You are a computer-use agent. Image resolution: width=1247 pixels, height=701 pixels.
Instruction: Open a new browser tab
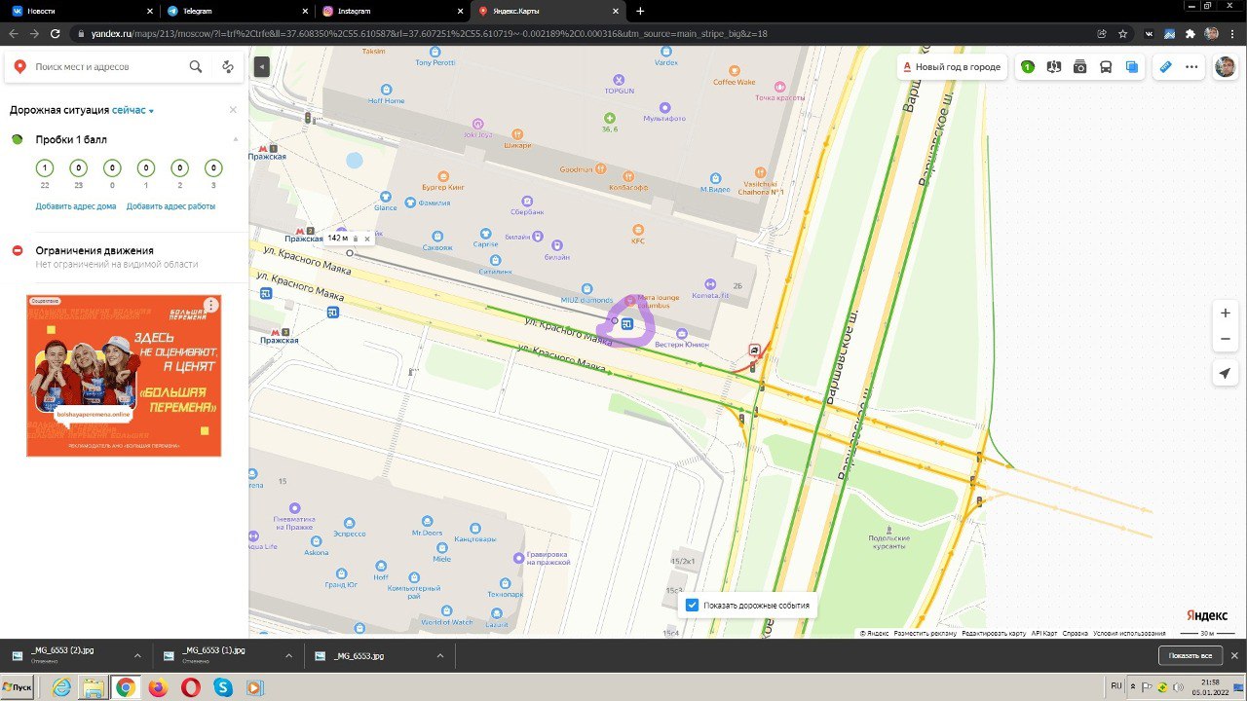tap(640, 11)
